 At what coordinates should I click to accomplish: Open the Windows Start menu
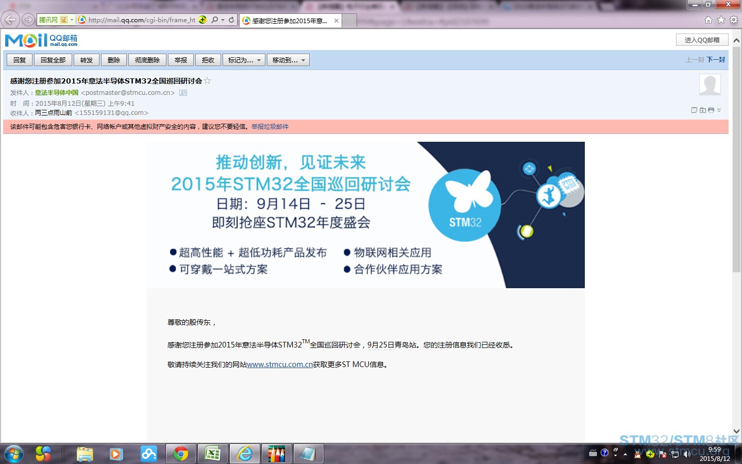(x=14, y=454)
